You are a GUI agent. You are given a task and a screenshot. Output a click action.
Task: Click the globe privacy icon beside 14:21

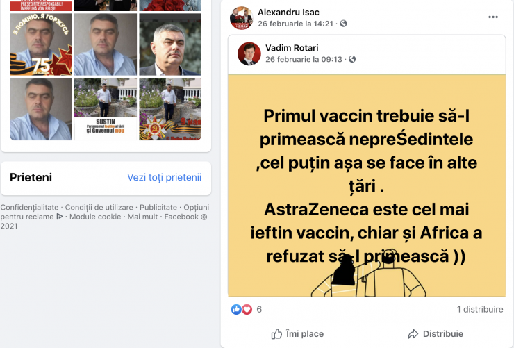click(x=343, y=24)
